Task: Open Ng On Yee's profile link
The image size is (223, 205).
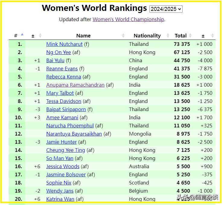Action: pos(59,52)
